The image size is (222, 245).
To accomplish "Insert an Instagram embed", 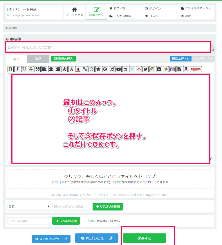I will click(x=152, y=69).
